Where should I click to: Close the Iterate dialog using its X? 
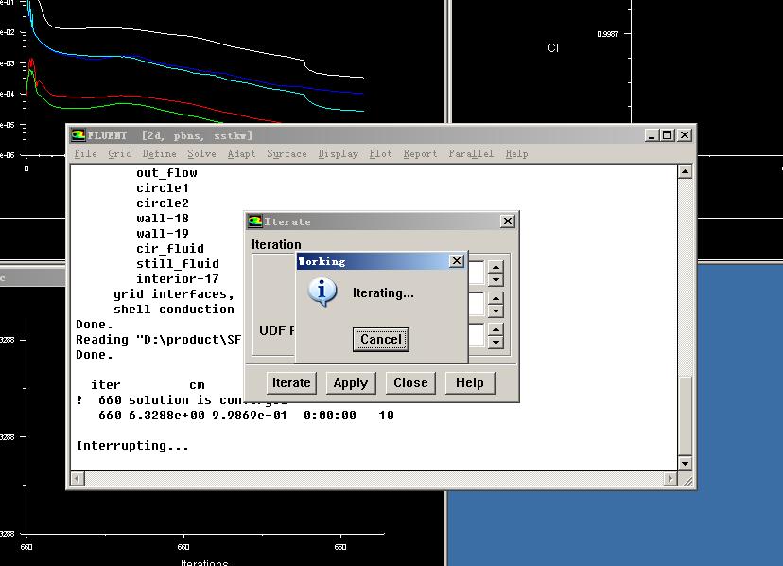(508, 221)
